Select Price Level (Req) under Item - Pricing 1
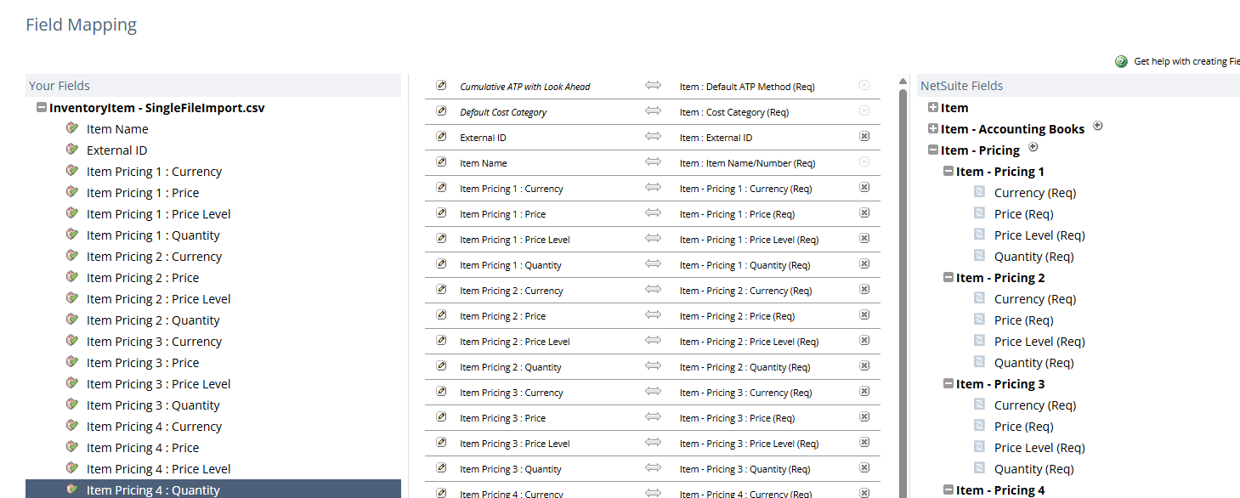The height and width of the screenshot is (498, 1240). [1039, 235]
